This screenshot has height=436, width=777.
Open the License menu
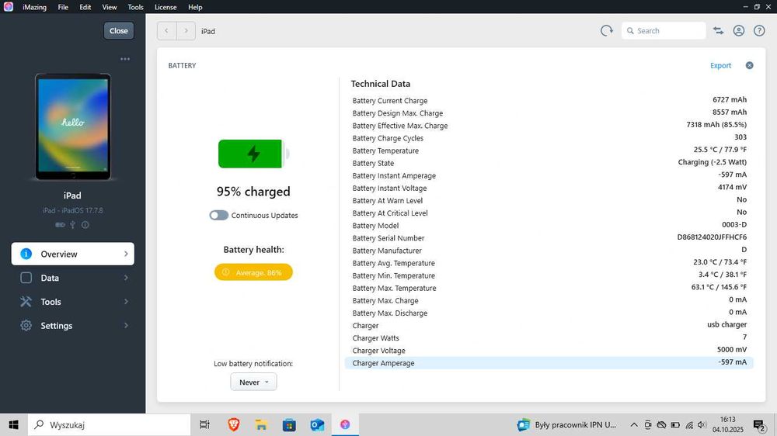pos(166,7)
